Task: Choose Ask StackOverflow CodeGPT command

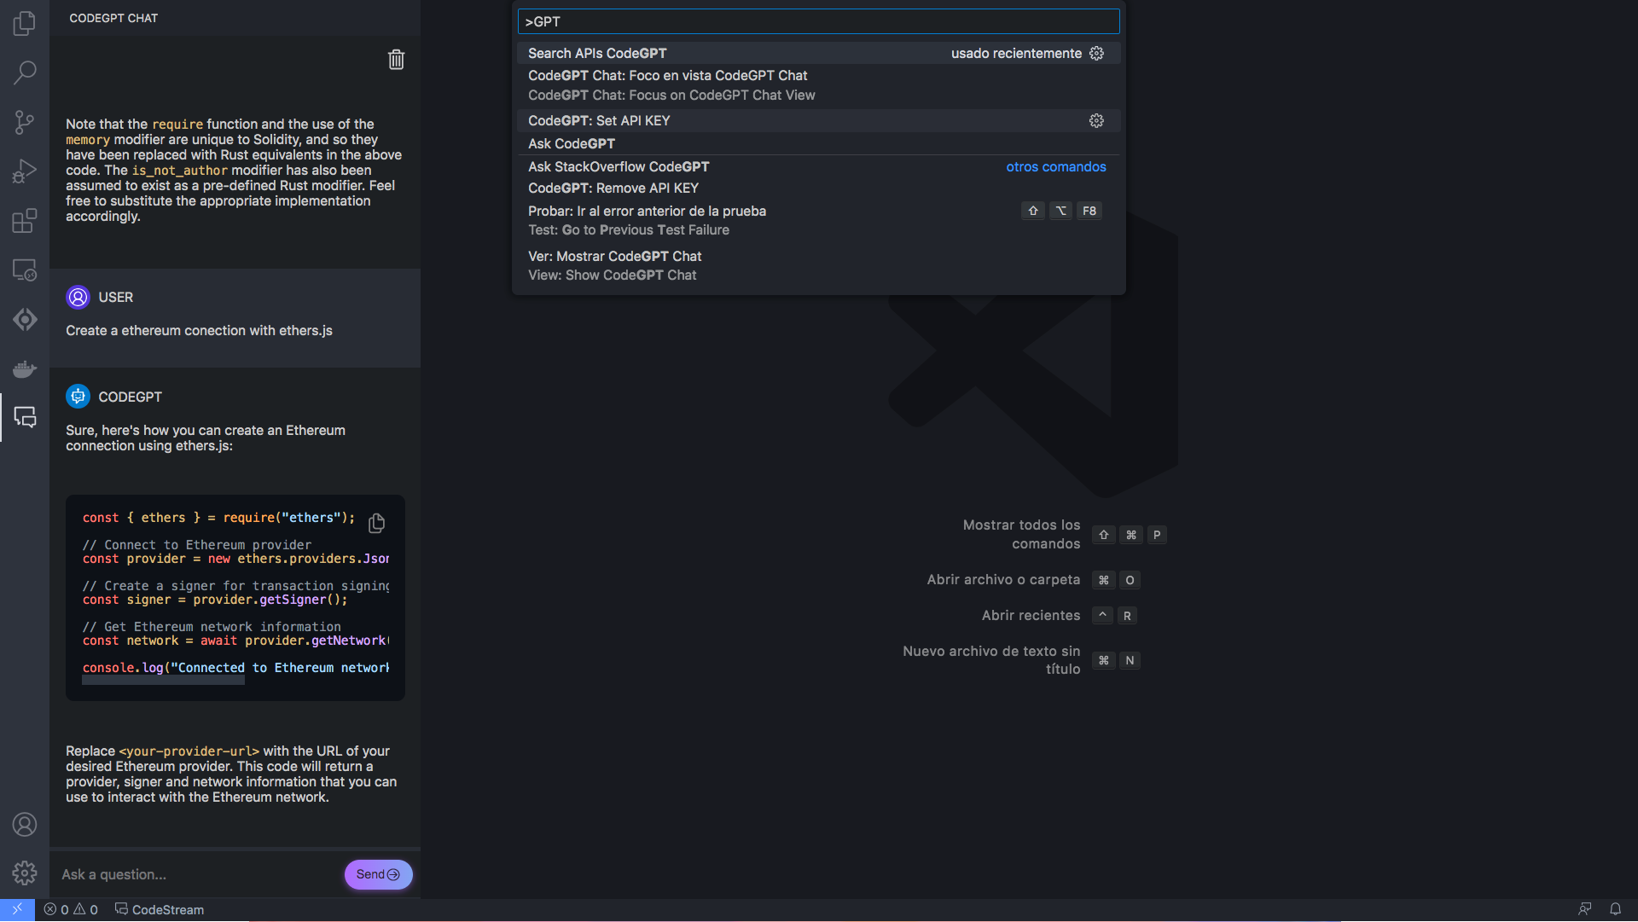Action: point(818,166)
